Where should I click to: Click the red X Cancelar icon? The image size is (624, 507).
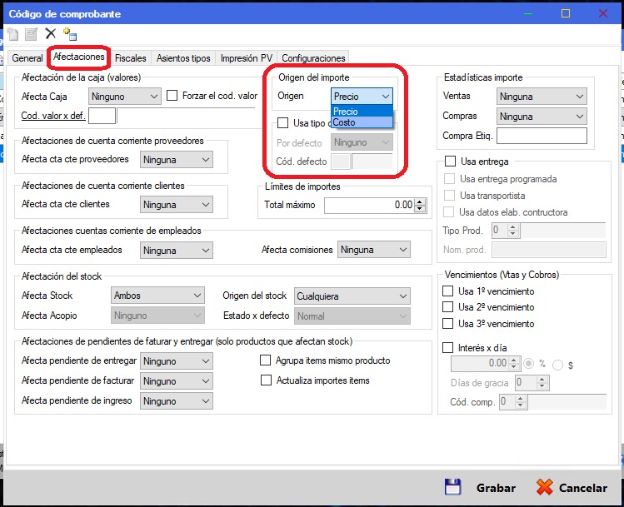tap(545, 487)
